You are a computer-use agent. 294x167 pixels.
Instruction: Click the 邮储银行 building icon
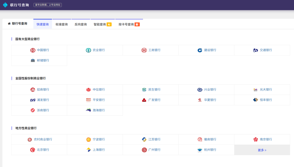[33, 60]
